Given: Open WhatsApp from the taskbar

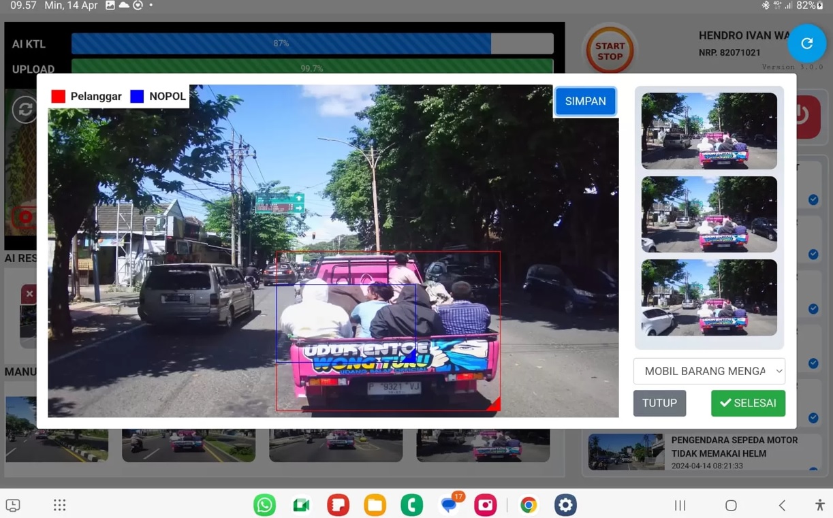Looking at the screenshot, I should (x=264, y=505).
